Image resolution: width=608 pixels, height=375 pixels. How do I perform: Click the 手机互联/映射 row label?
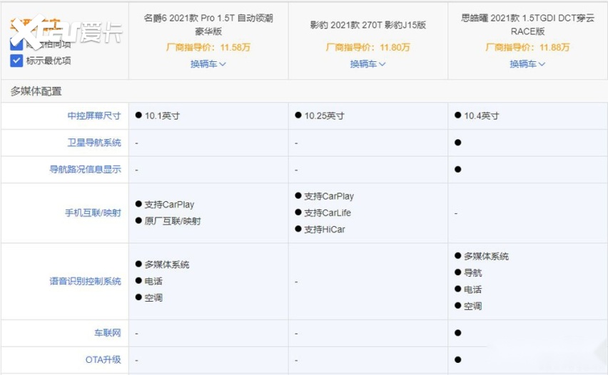93,212
